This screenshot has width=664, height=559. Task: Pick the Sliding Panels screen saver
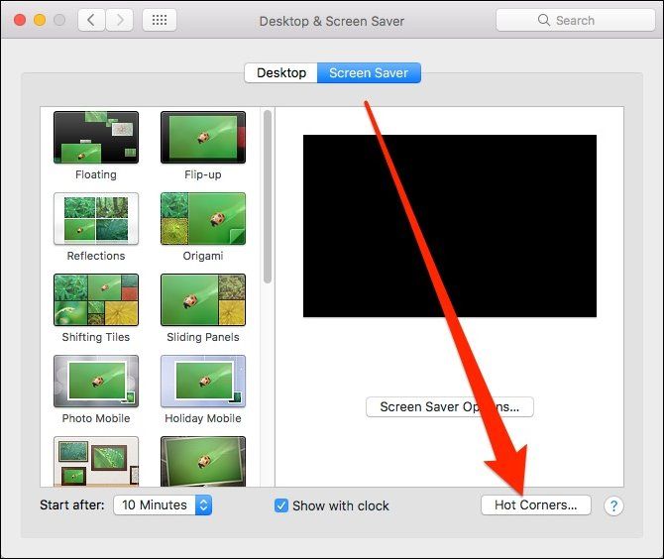pyautogui.click(x=203, y=300)
